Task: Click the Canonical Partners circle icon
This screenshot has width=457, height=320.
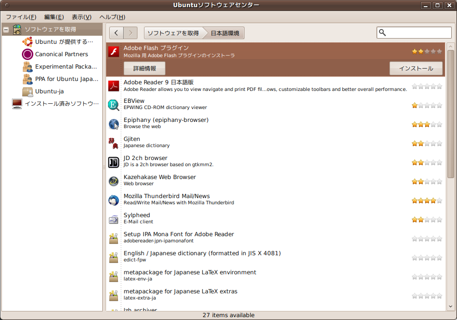Action: pyautogui.click(x=28, y=54)
